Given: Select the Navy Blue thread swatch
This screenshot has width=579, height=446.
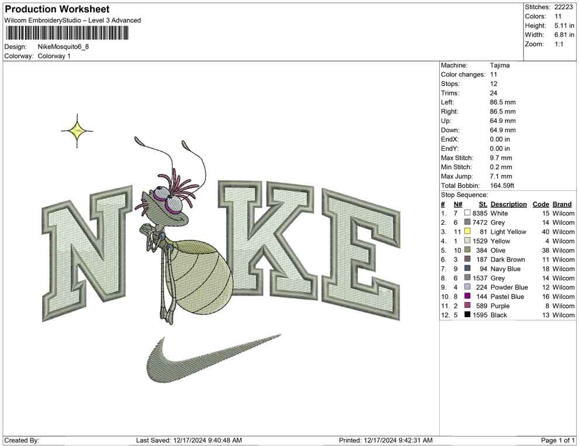Looking at the screenshot, I should (467, 268).
